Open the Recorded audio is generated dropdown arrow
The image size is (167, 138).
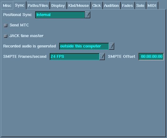point(111,46)
